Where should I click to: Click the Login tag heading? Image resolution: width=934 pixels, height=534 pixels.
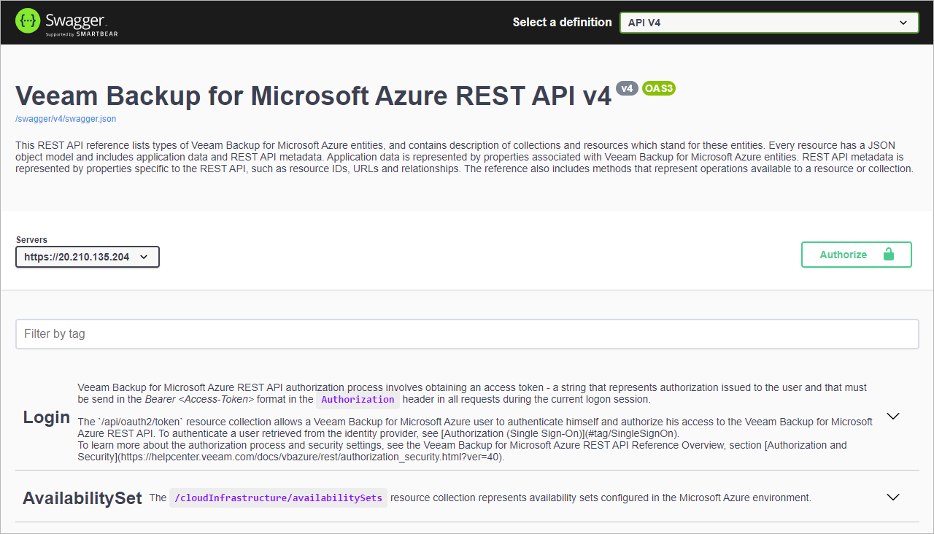coord(47,417)
